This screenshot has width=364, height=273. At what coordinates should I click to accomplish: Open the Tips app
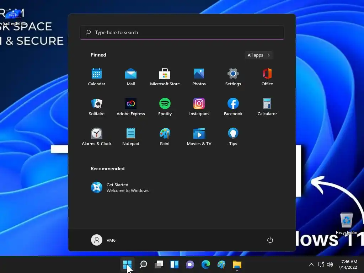(x=233, y=137)
